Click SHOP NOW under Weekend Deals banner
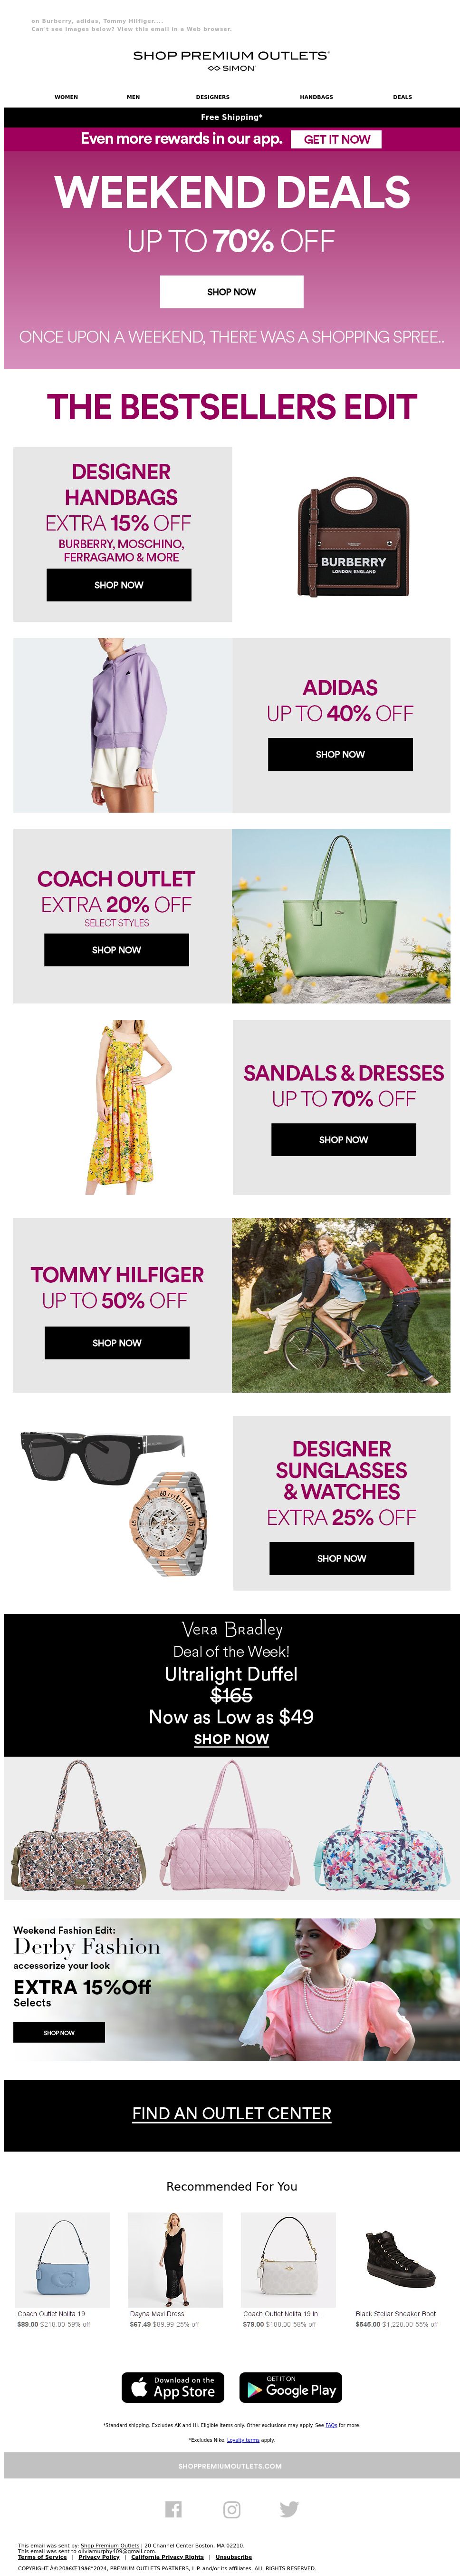460x2576 pixels. point(231,291)
